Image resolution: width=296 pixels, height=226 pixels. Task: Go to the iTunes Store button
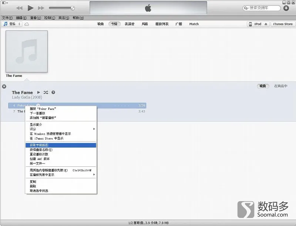tap(283, 24)
